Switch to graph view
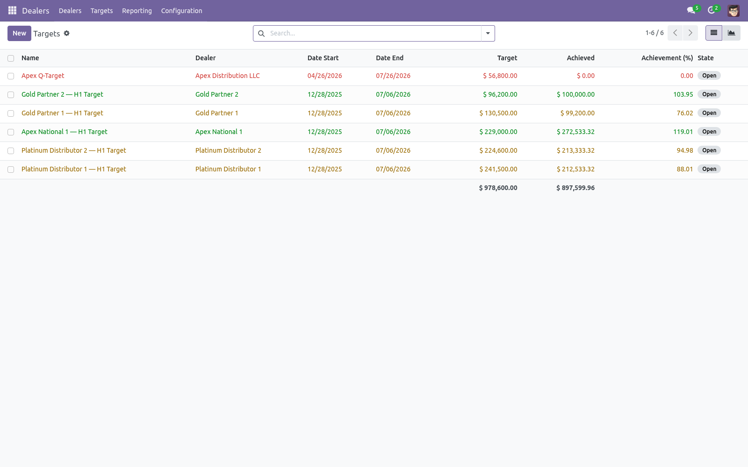The image size is (748, 467). click(732, 33)
